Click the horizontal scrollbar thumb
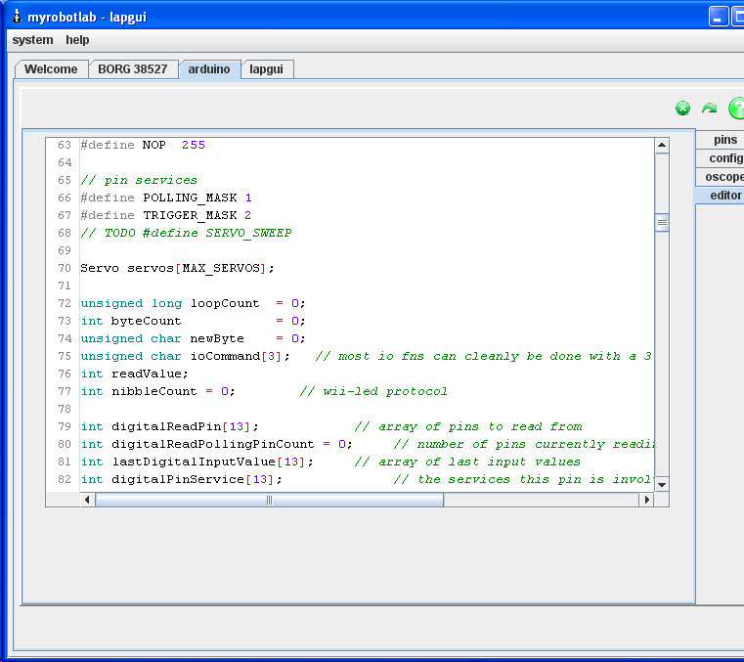Viewport: 744px width, 662px height. point(270,500)
